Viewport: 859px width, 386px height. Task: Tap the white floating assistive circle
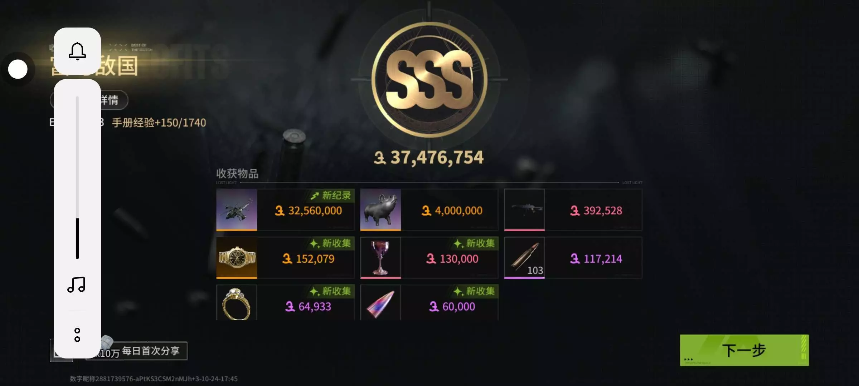[x=18, y=69]
